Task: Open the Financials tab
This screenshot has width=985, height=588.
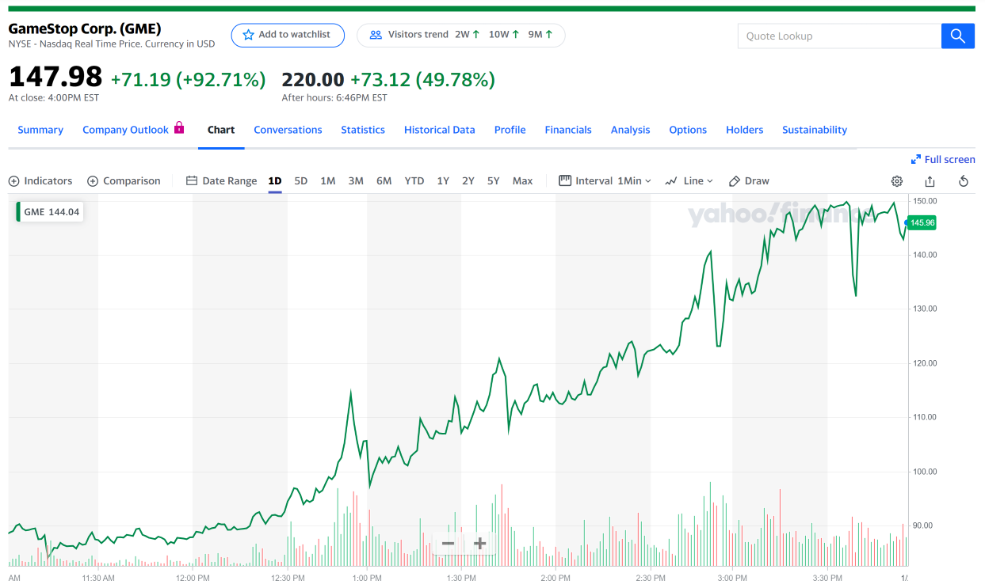Action: pyautogui.click(x=567, y=130)
